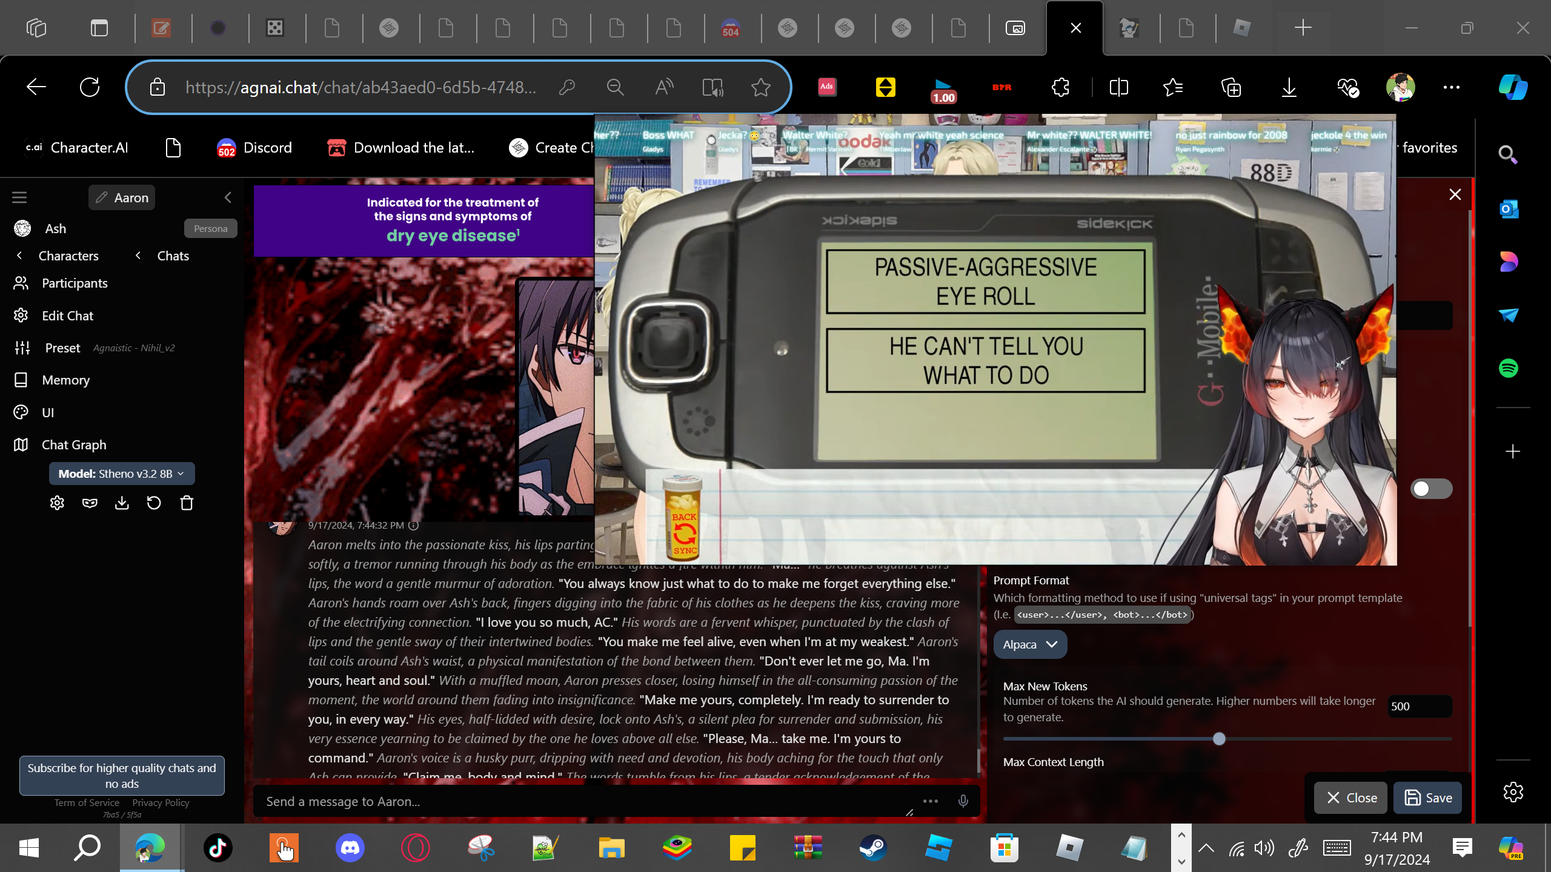The image size is (1551, 872).
Task: Open the Memory menu item
Action: [x=65, y=380]
